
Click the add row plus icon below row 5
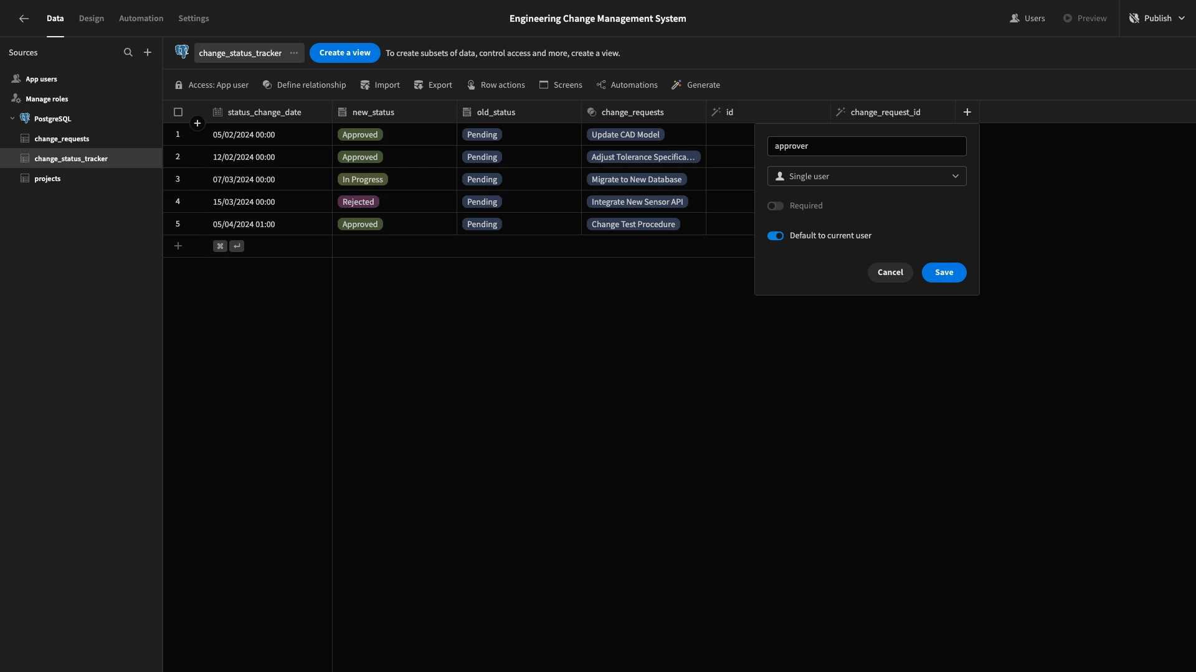(178, 246)
